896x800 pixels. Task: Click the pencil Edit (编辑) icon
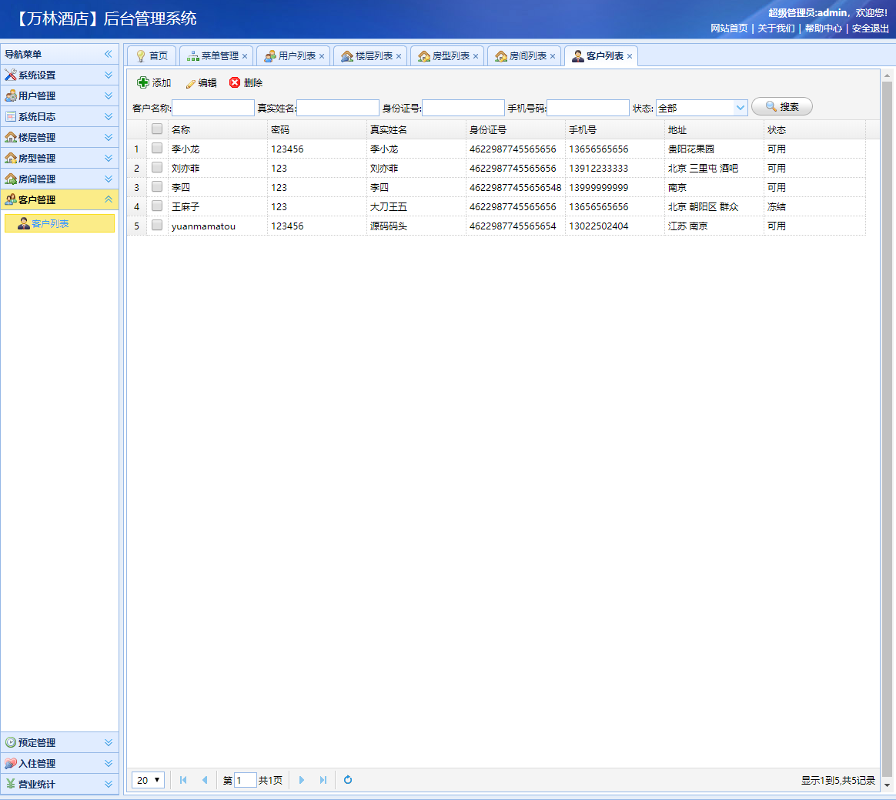click(x=190, y=83)
